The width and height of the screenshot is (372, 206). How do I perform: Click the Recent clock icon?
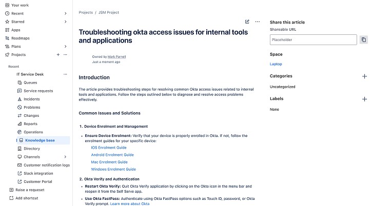(7, 13)
